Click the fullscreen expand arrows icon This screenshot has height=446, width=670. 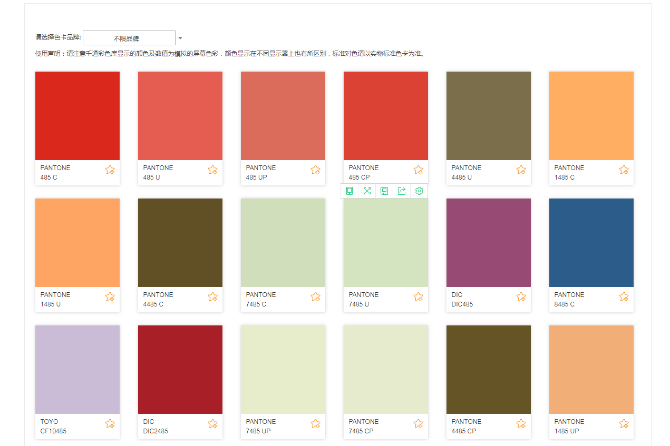[x=367, y=191]
